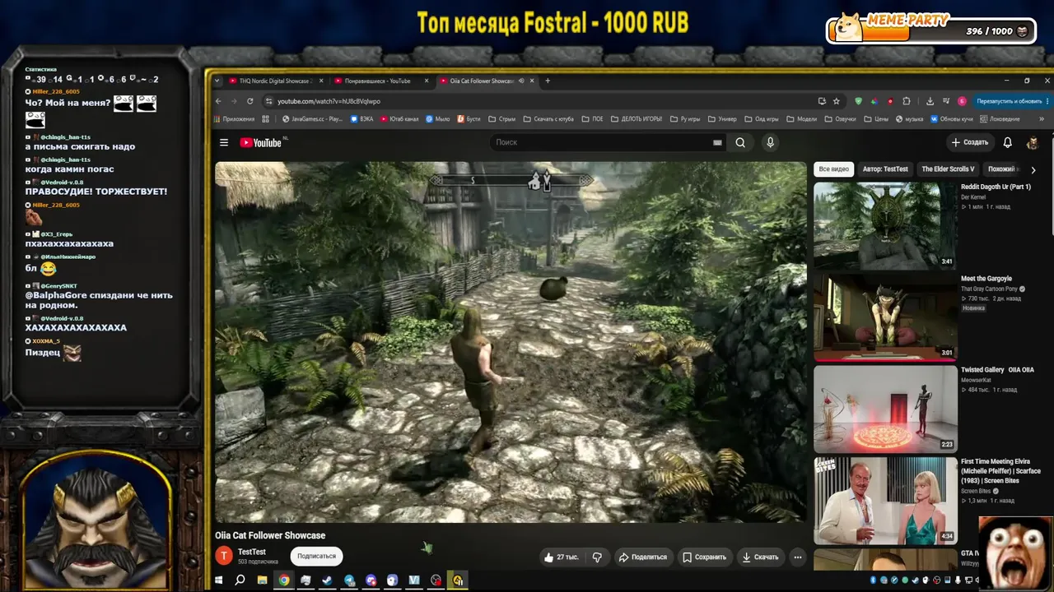Show hidden bookmarks with the chevron

[1042, 119]
